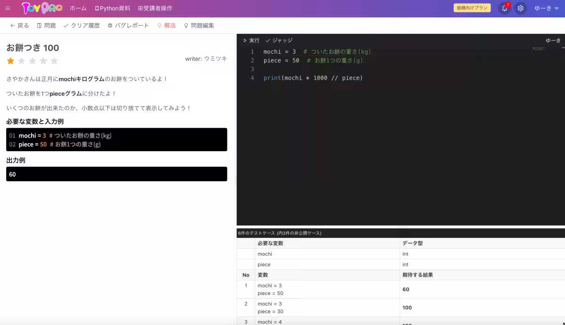Screen dimensions: 565x325
Task: Click the 組織向けプラン button
Action: tap(472, 8)
